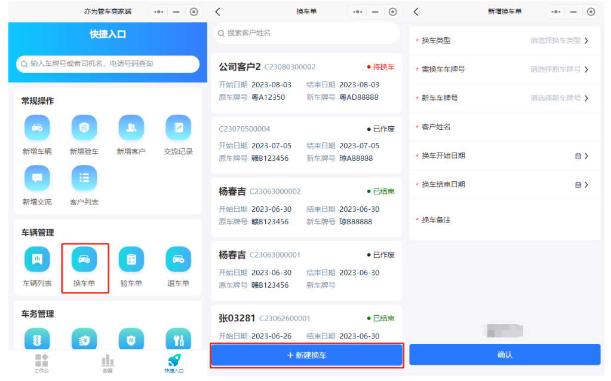Image resolution: width=611 pixels, height=381 pixels.
Task: Open the 新车车牌号 picker
Action: [558, 98]
